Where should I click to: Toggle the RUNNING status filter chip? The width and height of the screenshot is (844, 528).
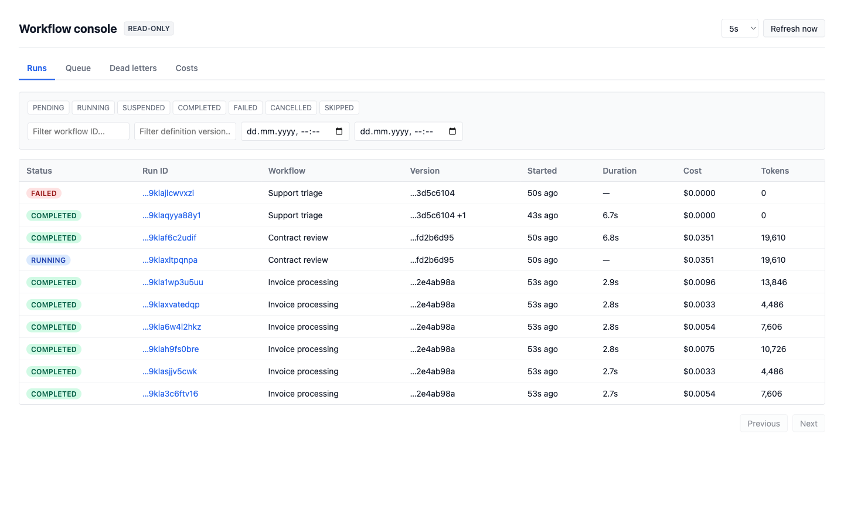coord(93,108)
